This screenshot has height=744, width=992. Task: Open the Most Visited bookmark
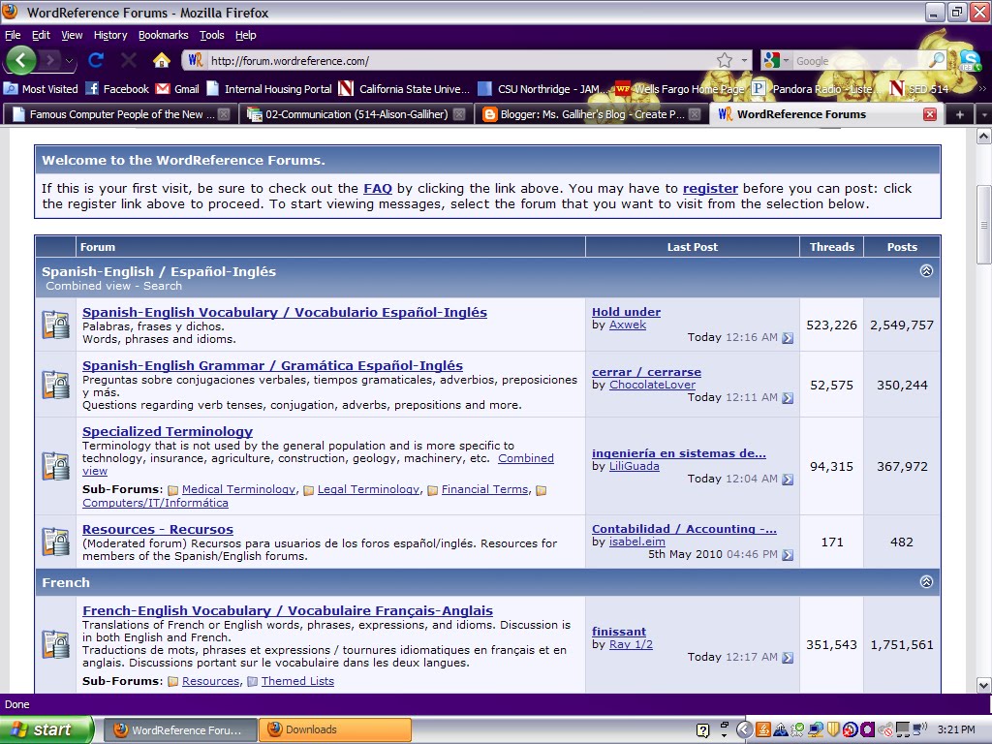[x=42, y=88]
